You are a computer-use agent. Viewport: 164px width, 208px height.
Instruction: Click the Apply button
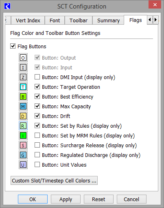(x=66, y=199)
